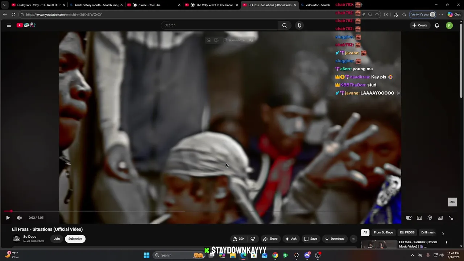Switch to DudeyLo x Dotty tab
This screenshot has height=261, width=464.
click(x=38, y=5)
